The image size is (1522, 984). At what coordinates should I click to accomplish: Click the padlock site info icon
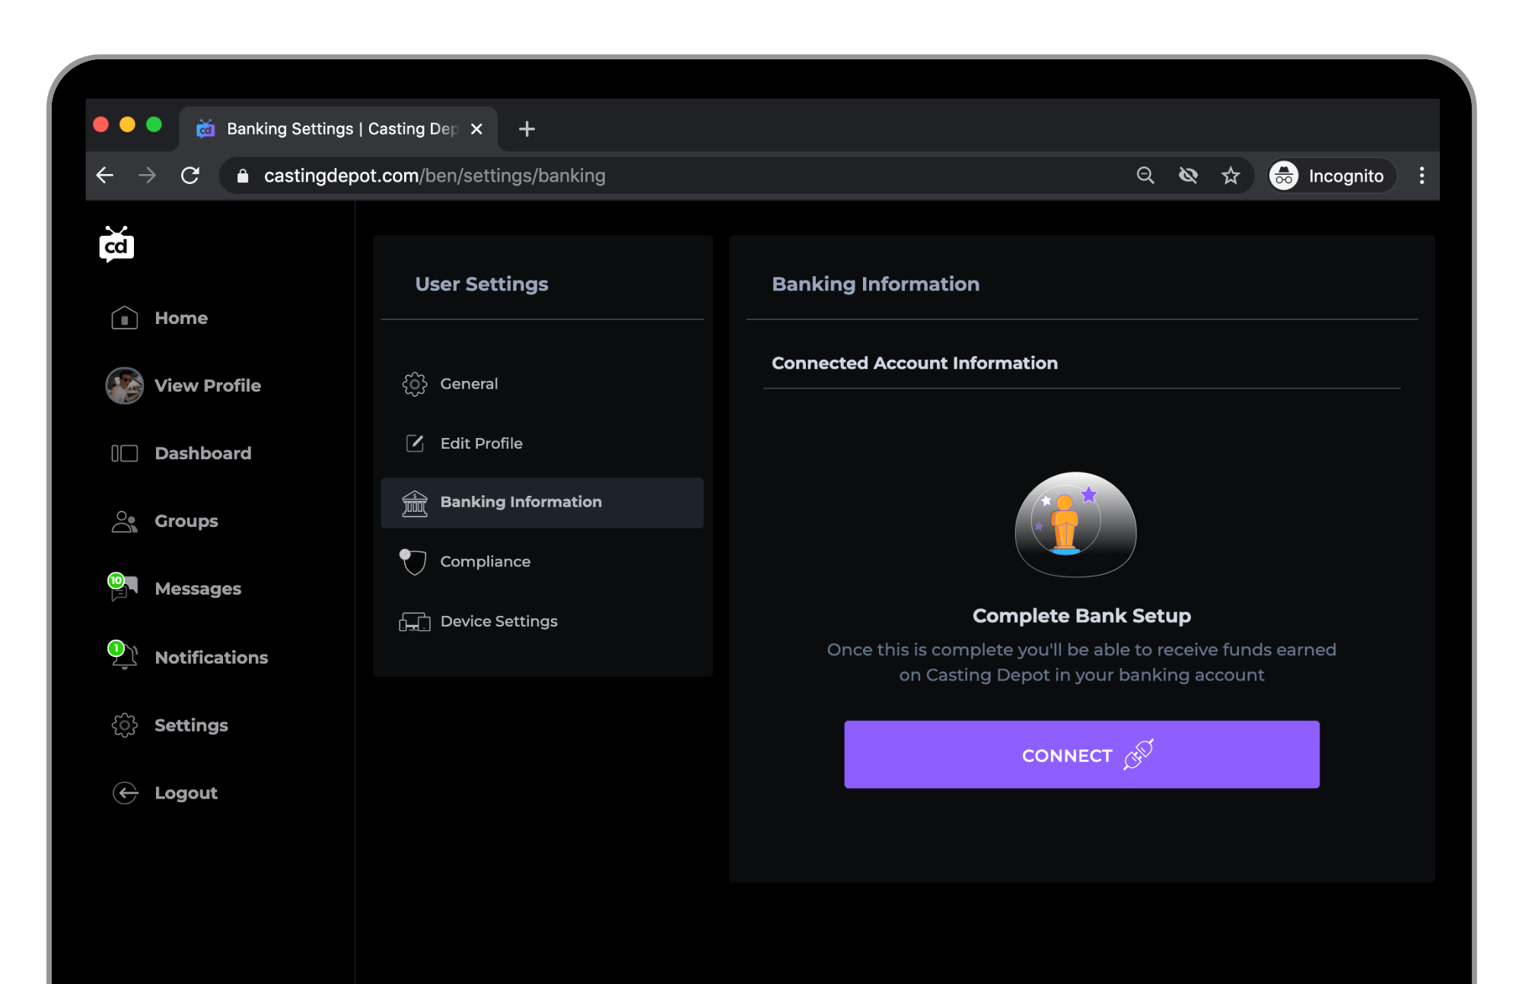tap(243, 176)
